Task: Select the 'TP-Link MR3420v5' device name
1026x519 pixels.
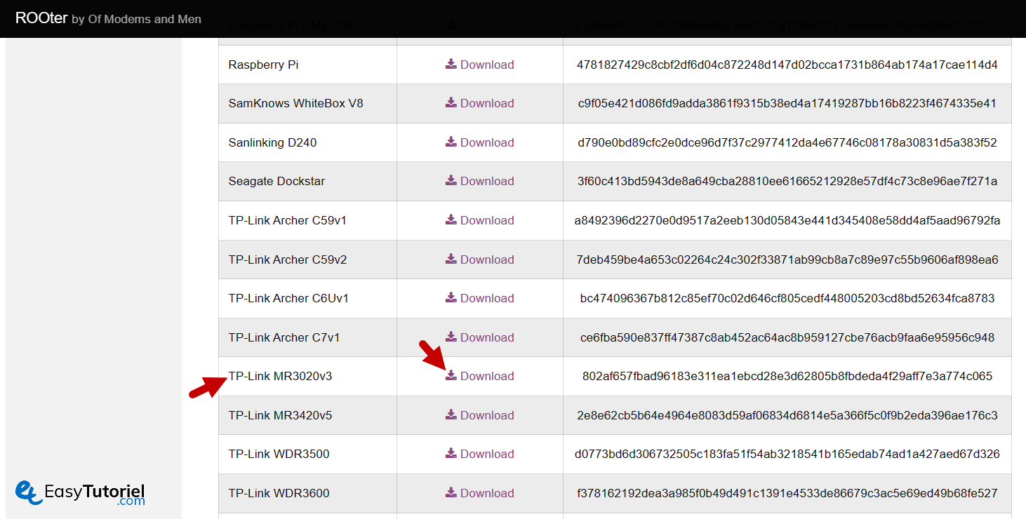Action: (281, 415)
